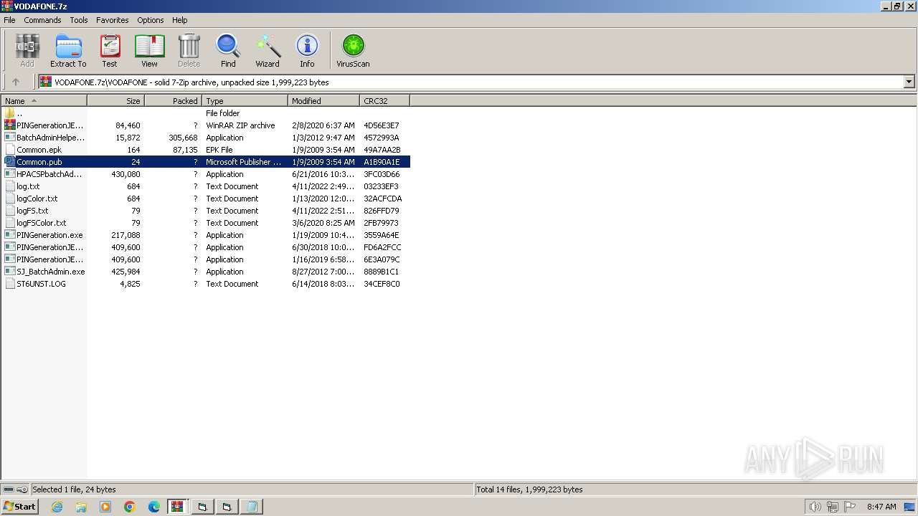The width and height of the screenshot is (918, 516).
Task: Sort by the Name column header
Action: 44,101
